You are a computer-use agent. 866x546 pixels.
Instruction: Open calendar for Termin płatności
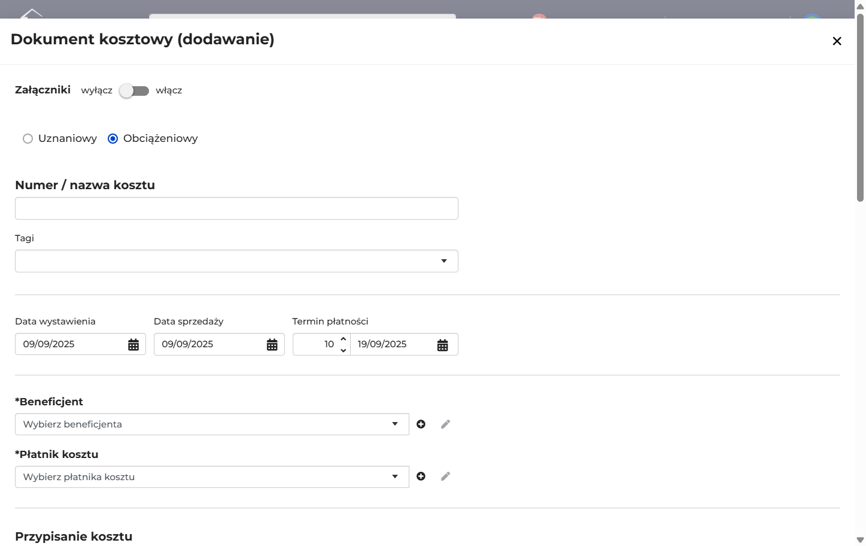tap(442, 345)
